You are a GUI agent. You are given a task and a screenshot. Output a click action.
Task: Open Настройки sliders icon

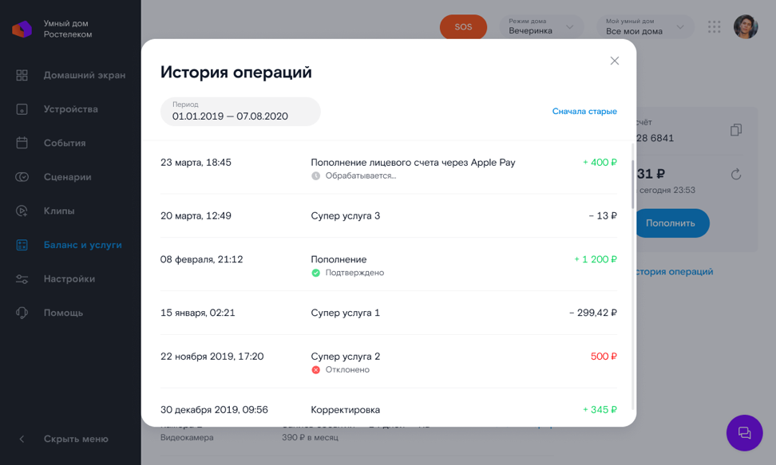(22, 279)
